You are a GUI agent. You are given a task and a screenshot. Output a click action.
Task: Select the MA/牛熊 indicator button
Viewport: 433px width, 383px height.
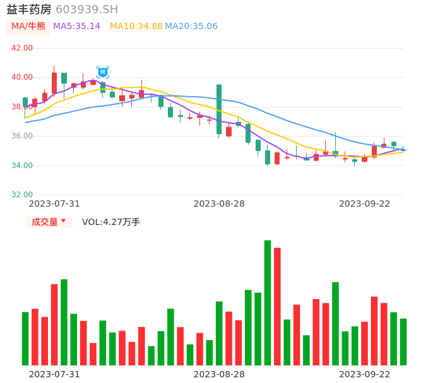(28, 27)
